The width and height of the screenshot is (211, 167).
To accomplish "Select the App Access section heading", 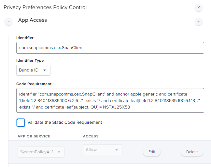I will [x=33, y=20].
